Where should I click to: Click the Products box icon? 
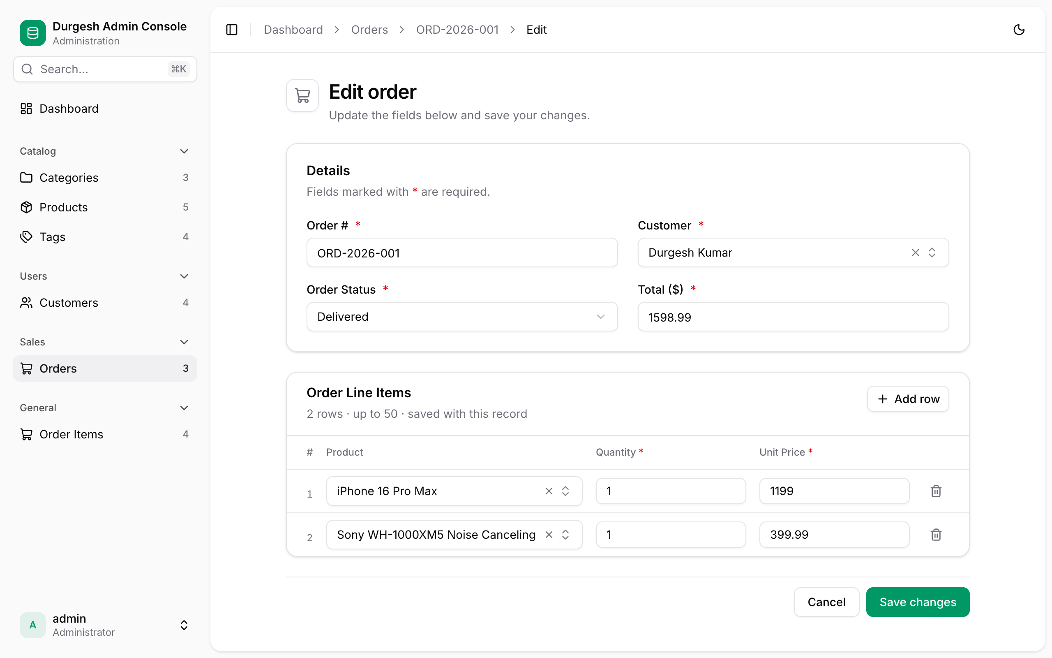click(x=26, y=207)
